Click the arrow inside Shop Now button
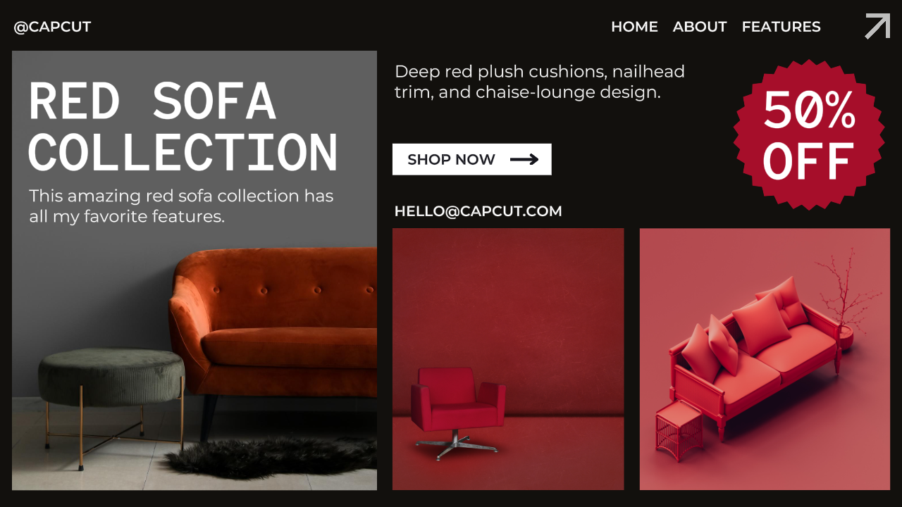The width and height of the screenshot is (902, 507). click(524, 160)
